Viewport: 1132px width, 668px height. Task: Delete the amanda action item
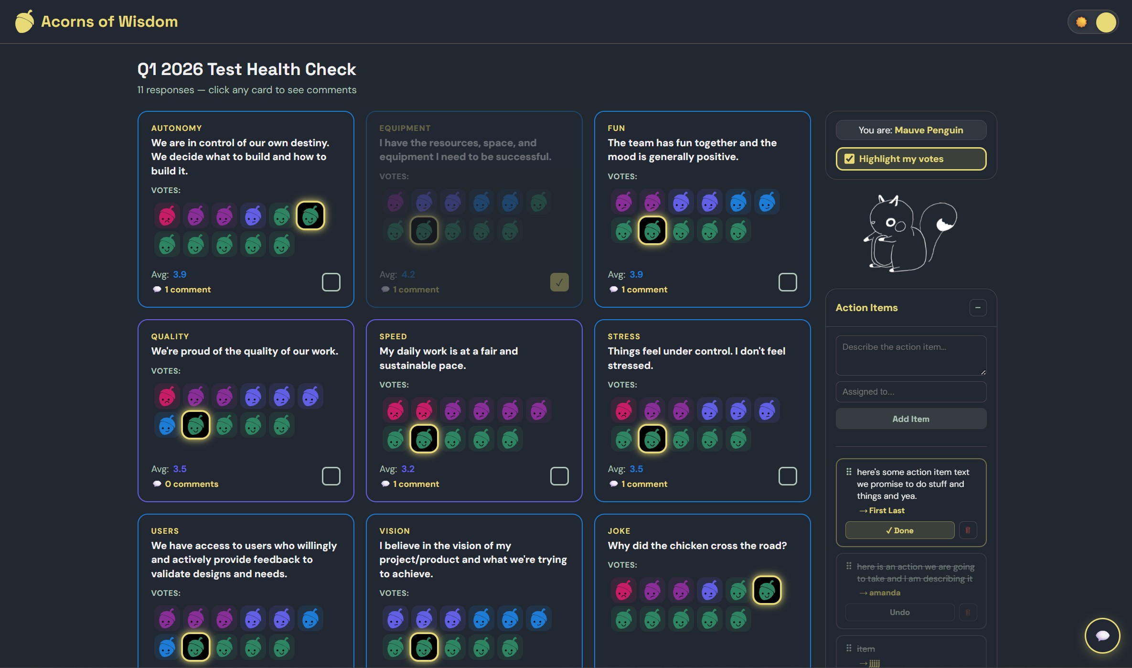click(x=968, y=612)
